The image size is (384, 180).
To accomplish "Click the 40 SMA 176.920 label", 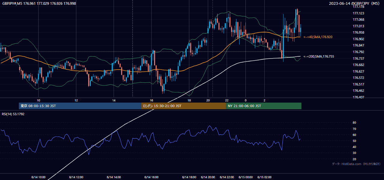I will [318, 37].
